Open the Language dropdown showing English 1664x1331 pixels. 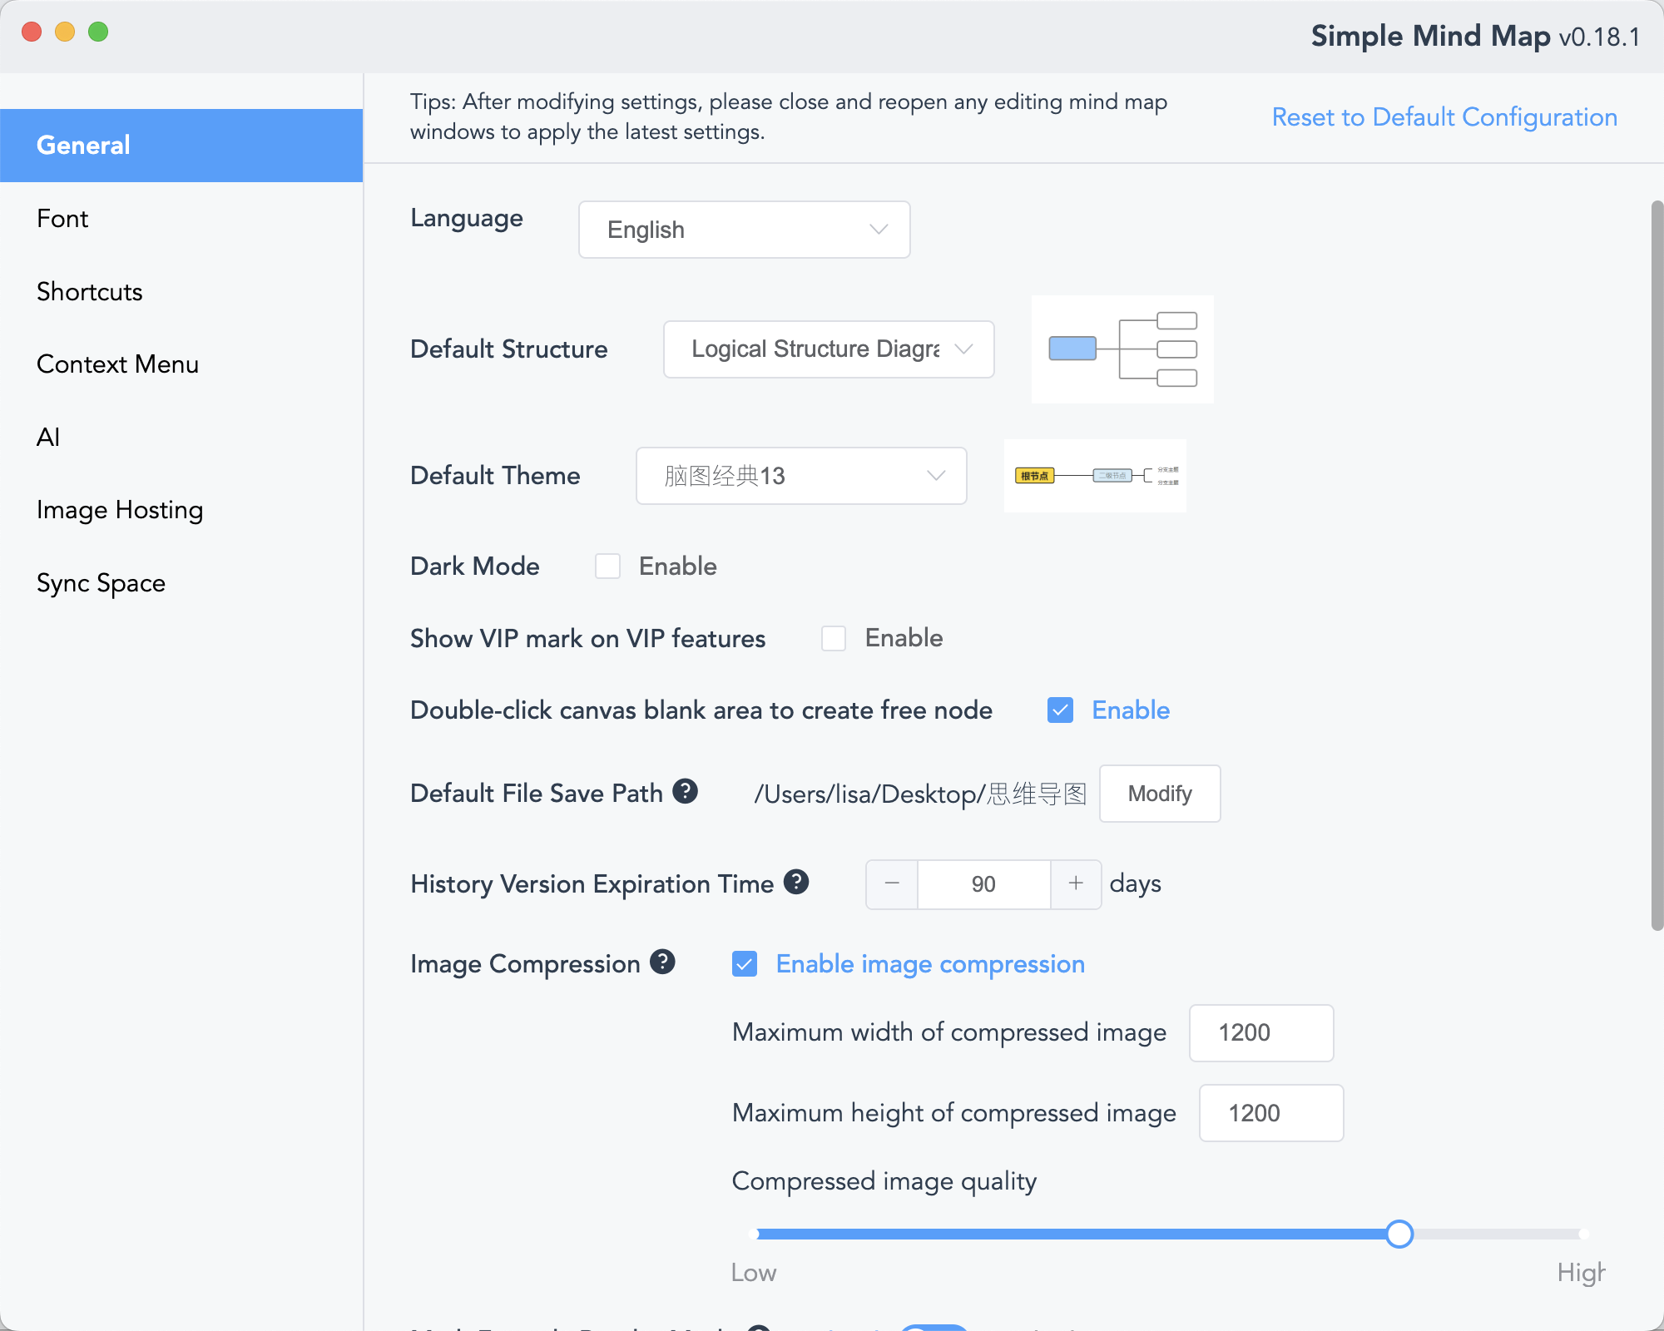744,230
